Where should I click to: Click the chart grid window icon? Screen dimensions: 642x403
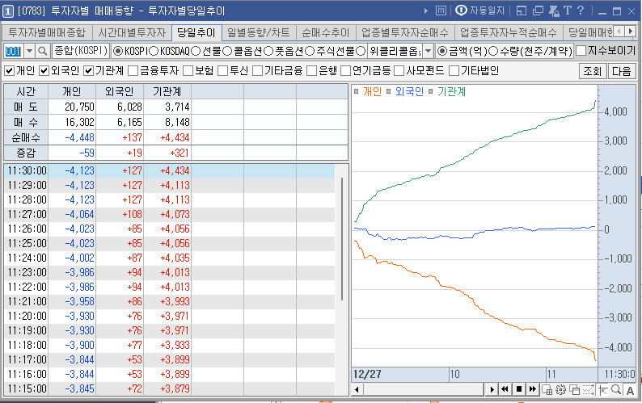pos(547,389)
